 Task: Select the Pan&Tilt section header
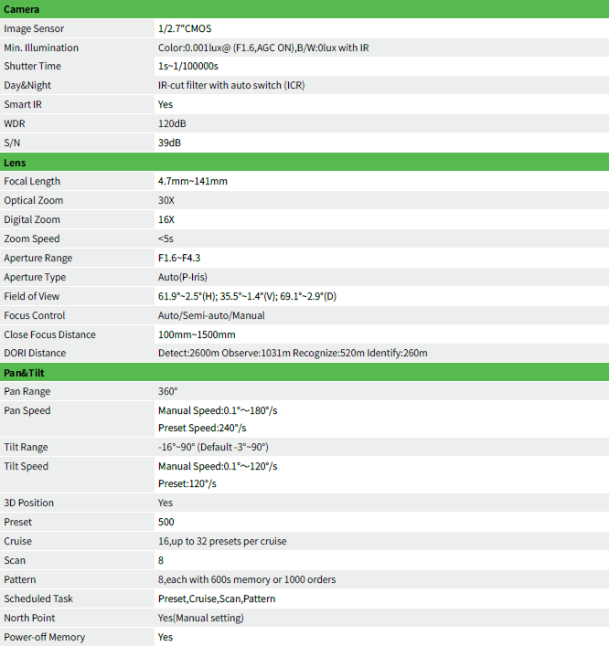(x=304, y=373)
